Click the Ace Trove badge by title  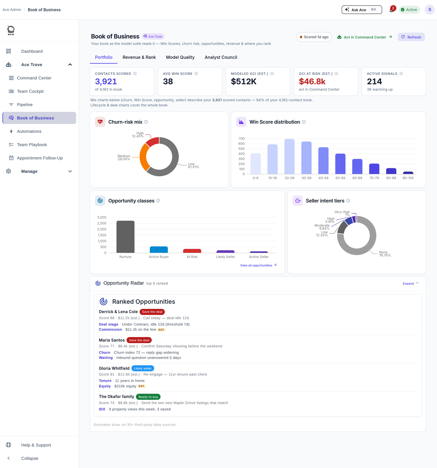pos(154,36)
